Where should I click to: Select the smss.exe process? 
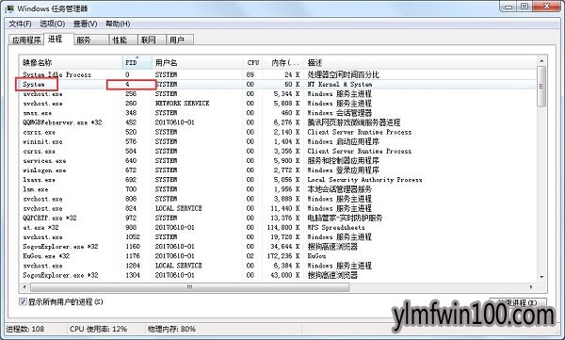click(x=278, y=113)
